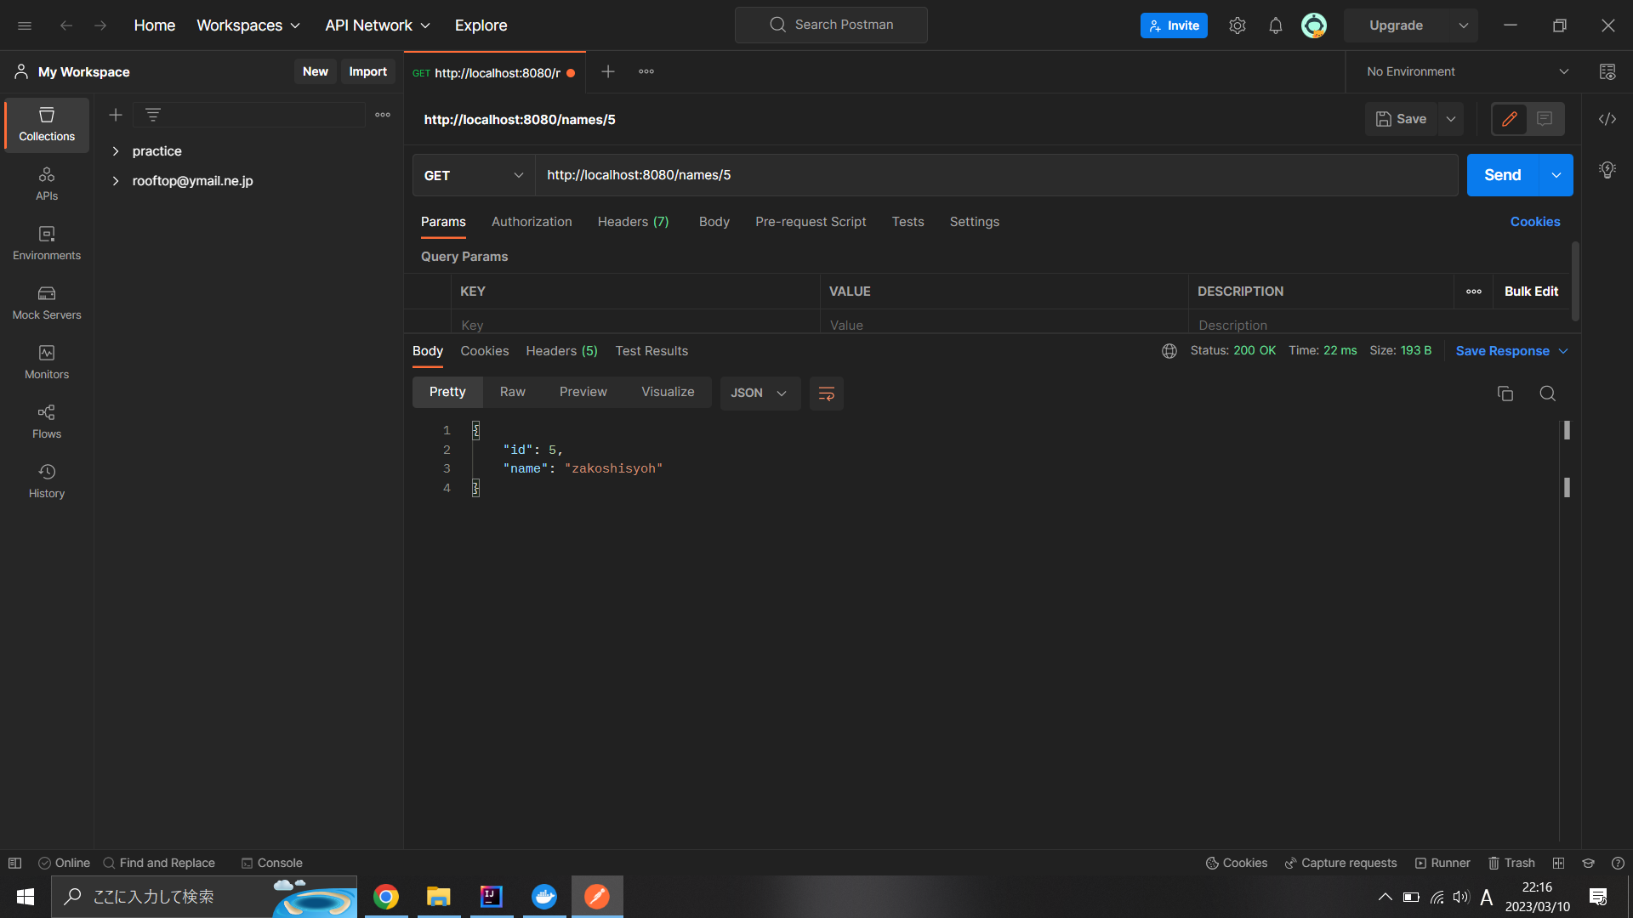1633x918 pixels.
Task: Switch to the Authorization tab
Action: tap(531, 222)
